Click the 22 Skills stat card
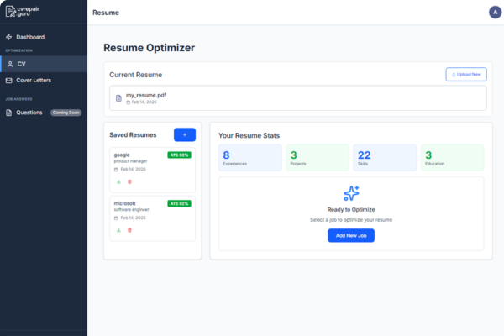The height and width of the screenshot is (336, 504). point(385,158)
